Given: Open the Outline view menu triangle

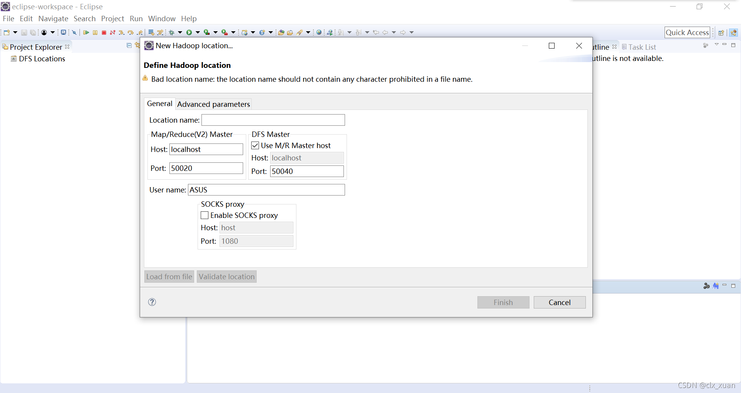Looking at the screenshot, I should pos(717,45).
